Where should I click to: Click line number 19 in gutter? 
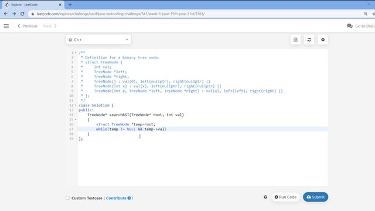click(71, 139)
